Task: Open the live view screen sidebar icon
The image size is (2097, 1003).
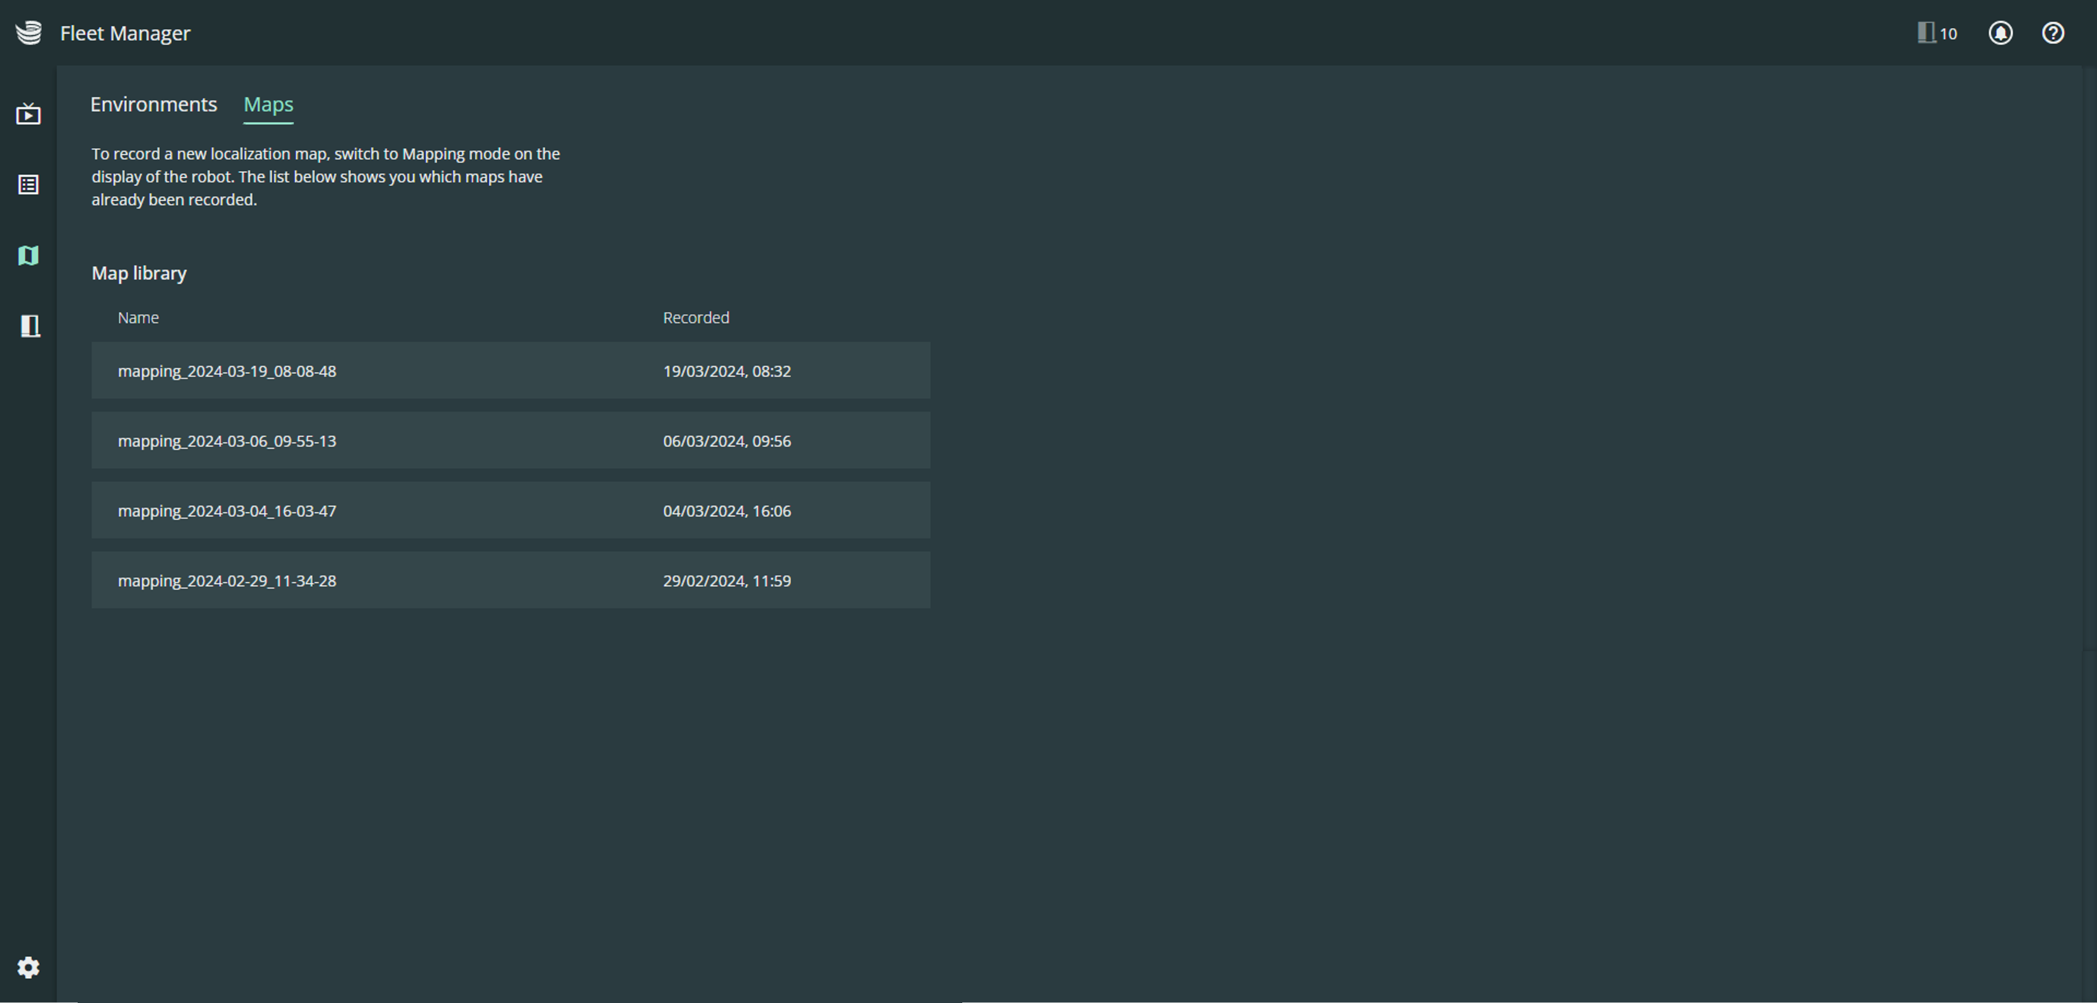Action: (29, 114)
